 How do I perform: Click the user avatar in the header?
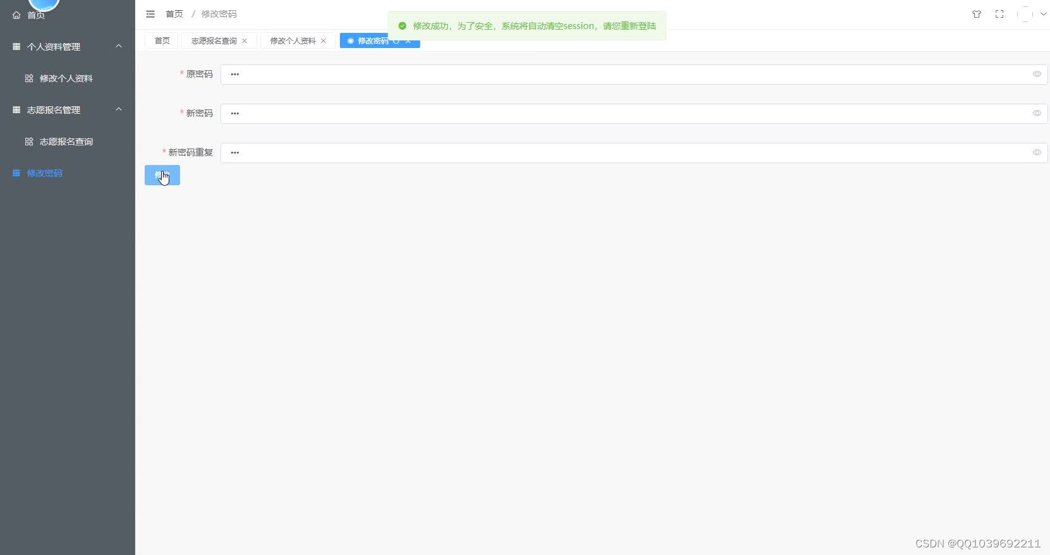click(x=1025, y=14)
